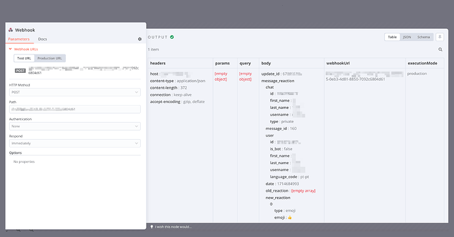Screen dimensions: 454x237
Task: Open the Respond dropdown
Action: coord(75,143)
